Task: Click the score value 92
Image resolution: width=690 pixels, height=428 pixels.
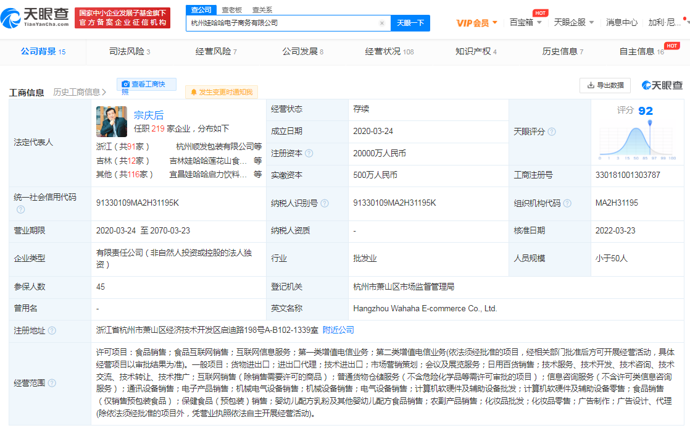Action: tap(646, 111)
